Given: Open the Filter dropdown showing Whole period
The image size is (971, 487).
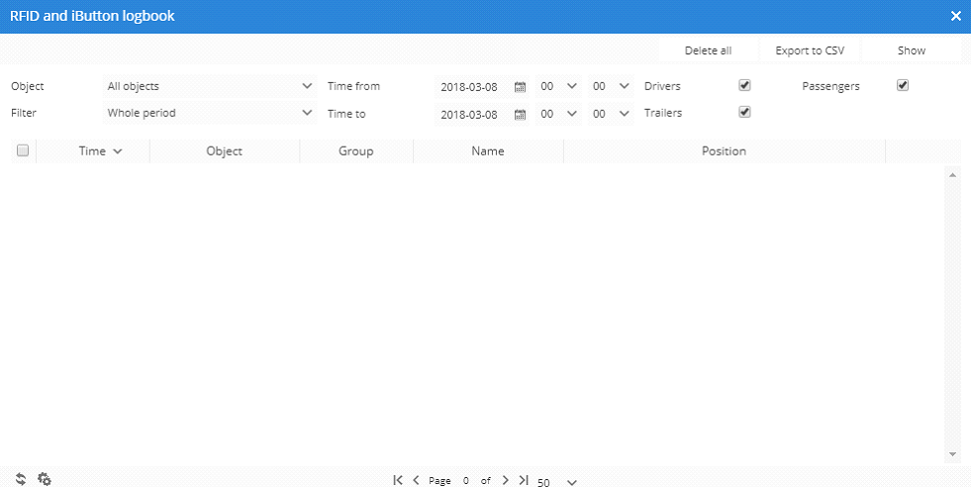Looking at the screenshot, I should [209, 113].
